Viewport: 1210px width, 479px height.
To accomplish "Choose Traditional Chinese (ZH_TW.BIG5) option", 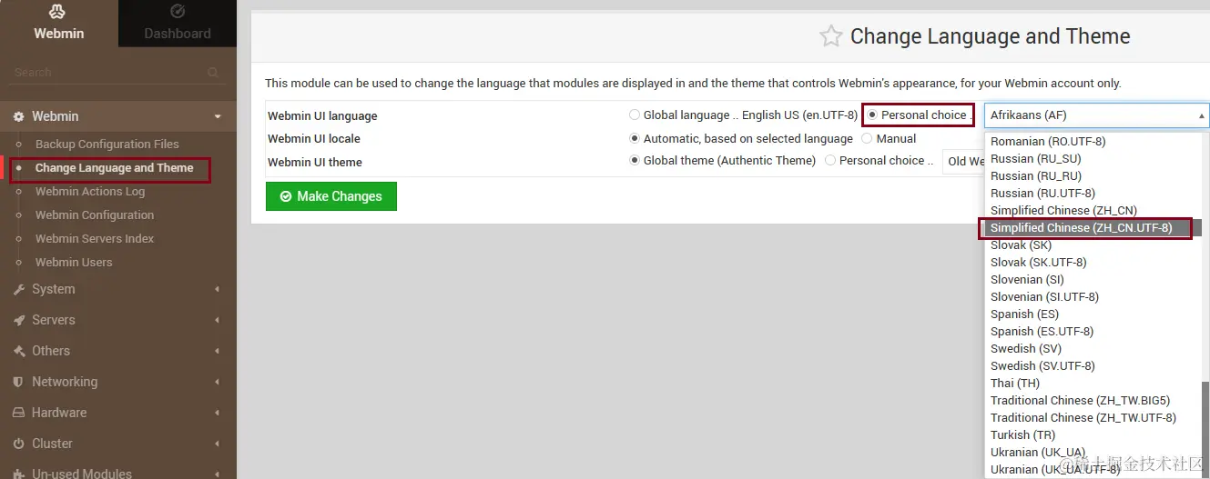I will pyautogui.click(x=1093, y=401).
